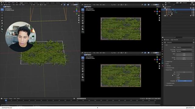Select the Add Cube tool in the left viewport

click(x=2, y=32)
